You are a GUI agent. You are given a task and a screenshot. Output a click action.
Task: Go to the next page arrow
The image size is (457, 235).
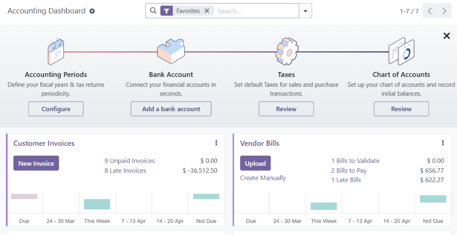445,11
